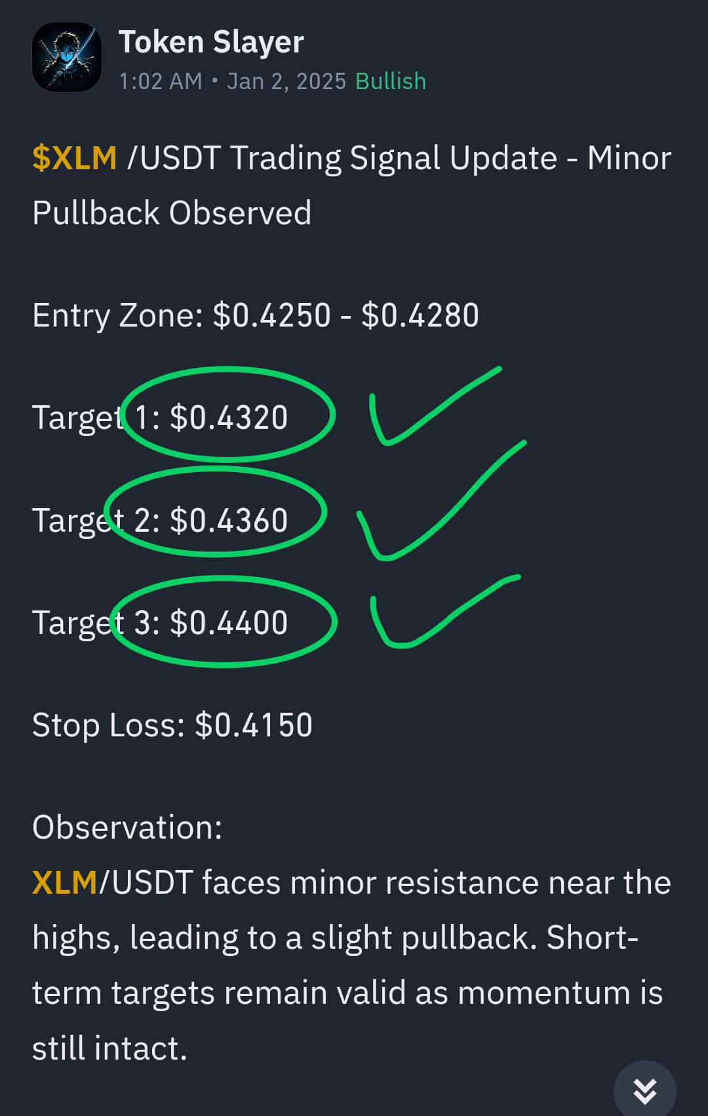This screenshot has width=708, height=1116.
Task: Tap the XLM link in the observation
Action: tap(65, 883)
